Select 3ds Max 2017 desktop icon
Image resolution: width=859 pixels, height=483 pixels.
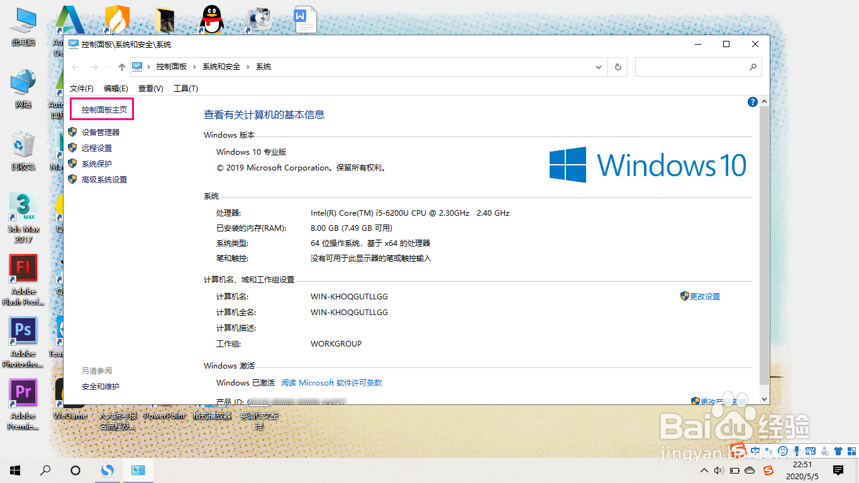click(23, 218)
